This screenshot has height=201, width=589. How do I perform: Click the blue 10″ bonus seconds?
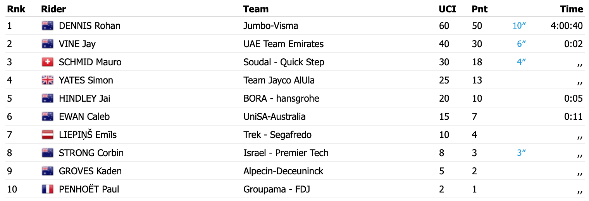tap(519, 26)
